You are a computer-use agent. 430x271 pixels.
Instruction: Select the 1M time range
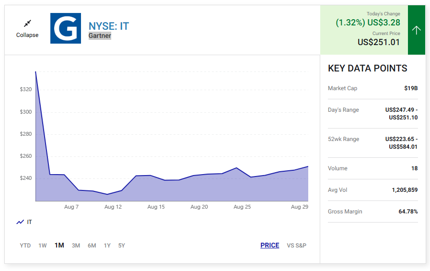click(x=59, y=245)
